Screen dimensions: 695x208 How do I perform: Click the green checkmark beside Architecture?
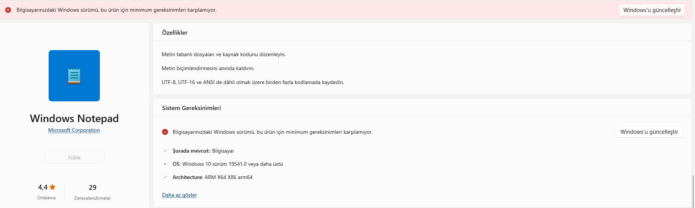pos(165,177)
